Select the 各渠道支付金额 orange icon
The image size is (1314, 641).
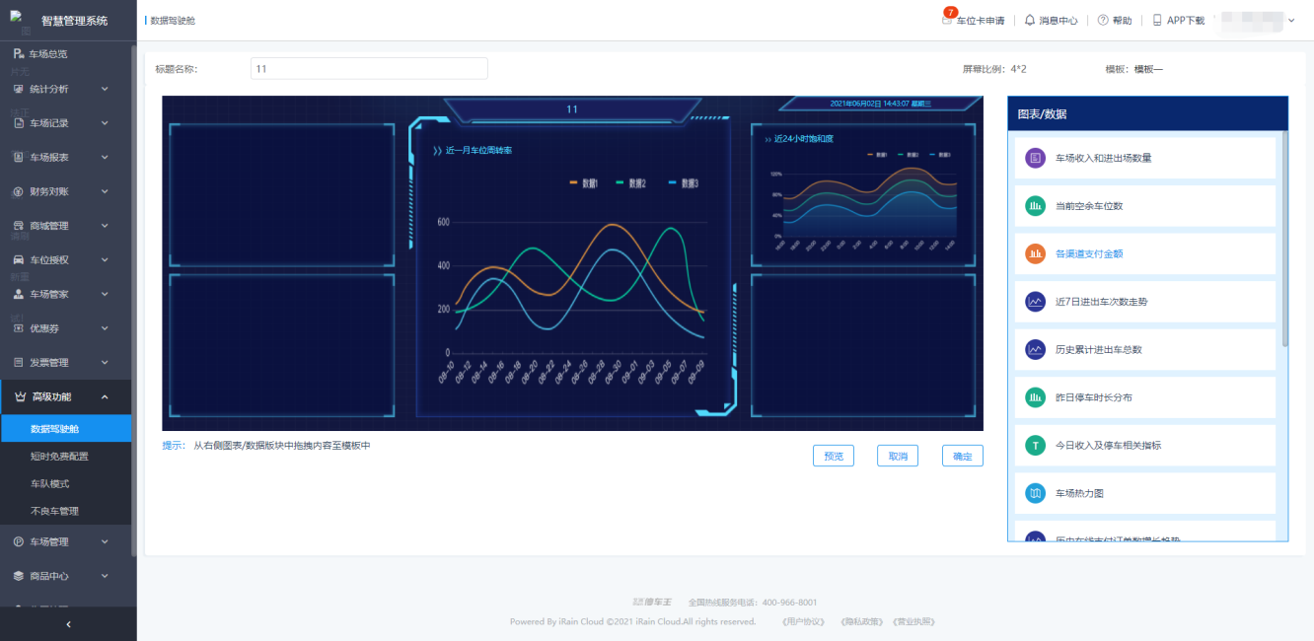(1035, 253)
